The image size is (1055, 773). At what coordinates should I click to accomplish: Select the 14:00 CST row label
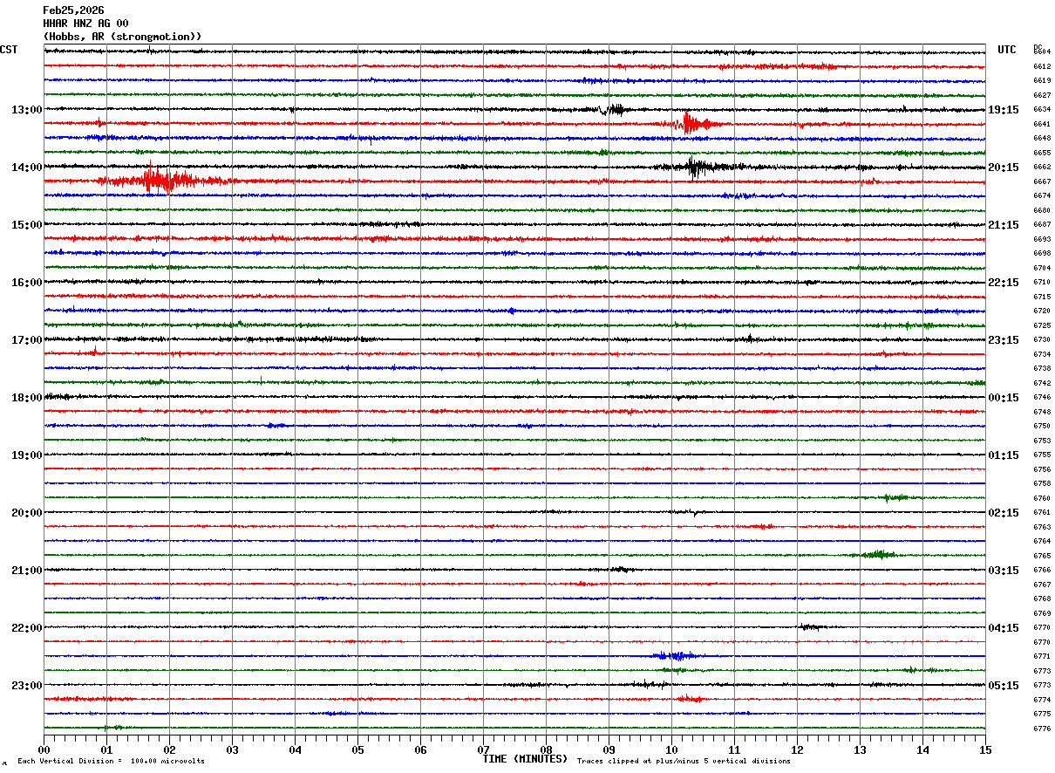(27, 168)
